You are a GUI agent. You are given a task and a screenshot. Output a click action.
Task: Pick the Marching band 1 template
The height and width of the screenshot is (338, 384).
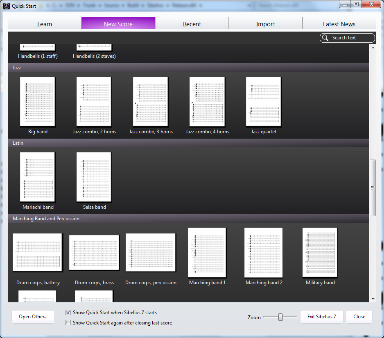click(207, 253)
